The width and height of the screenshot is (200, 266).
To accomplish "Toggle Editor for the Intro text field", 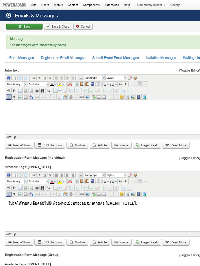I will click(x=189, y=71).
